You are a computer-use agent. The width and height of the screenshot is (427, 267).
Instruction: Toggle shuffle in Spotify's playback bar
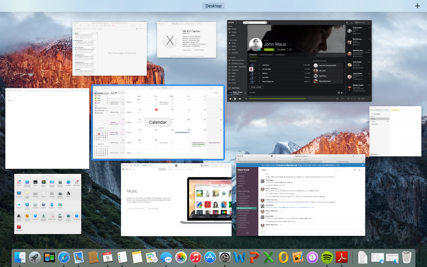351,99
